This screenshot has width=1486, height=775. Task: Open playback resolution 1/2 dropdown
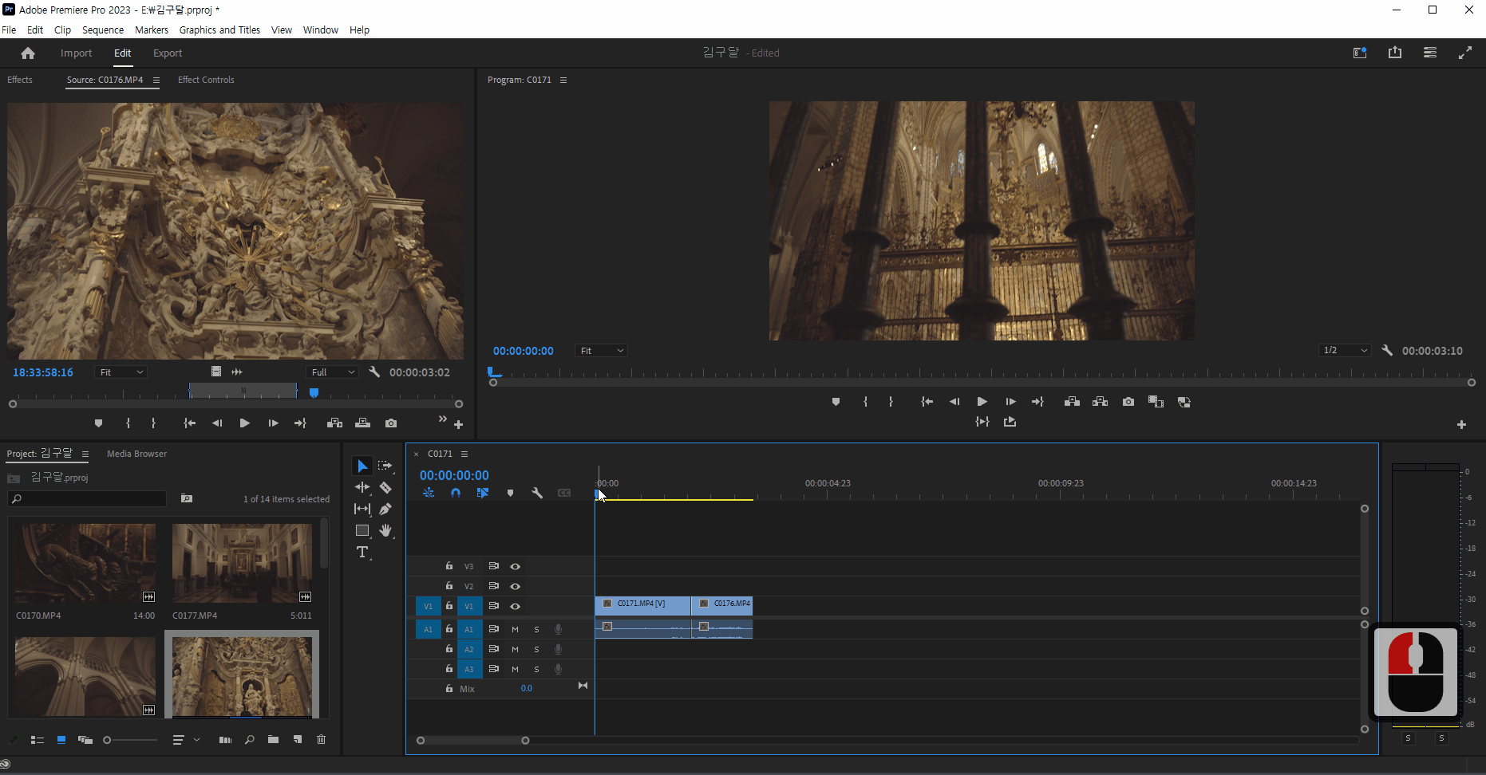click(x=1345, y=351)
